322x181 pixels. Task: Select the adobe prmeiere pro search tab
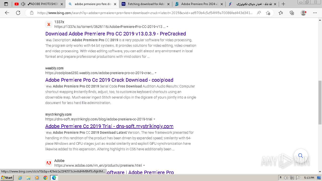(x=92, y=4)
